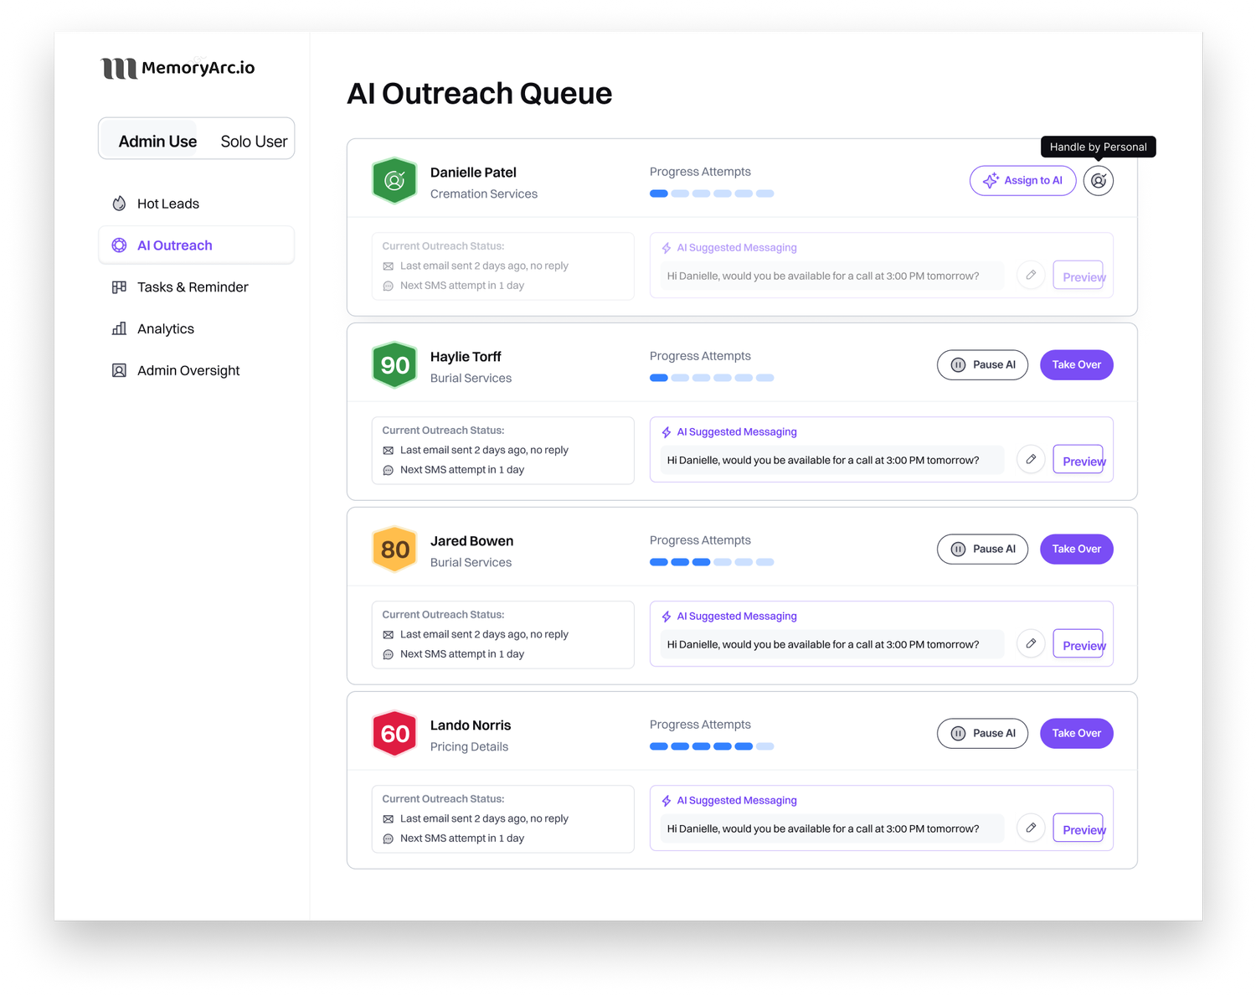Click the Analytics bar chart icon
1256x996 pixels.
pos(119,329)
